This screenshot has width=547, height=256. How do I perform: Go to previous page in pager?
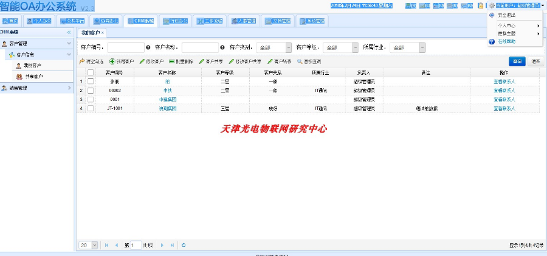click(117, 245)
